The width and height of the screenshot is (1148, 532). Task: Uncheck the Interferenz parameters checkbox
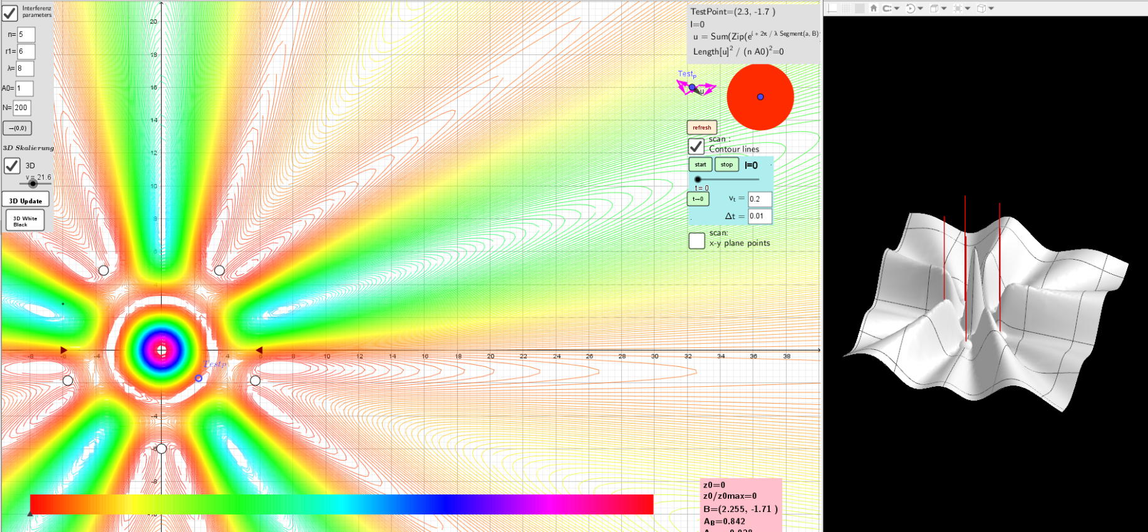pos(10,13)
